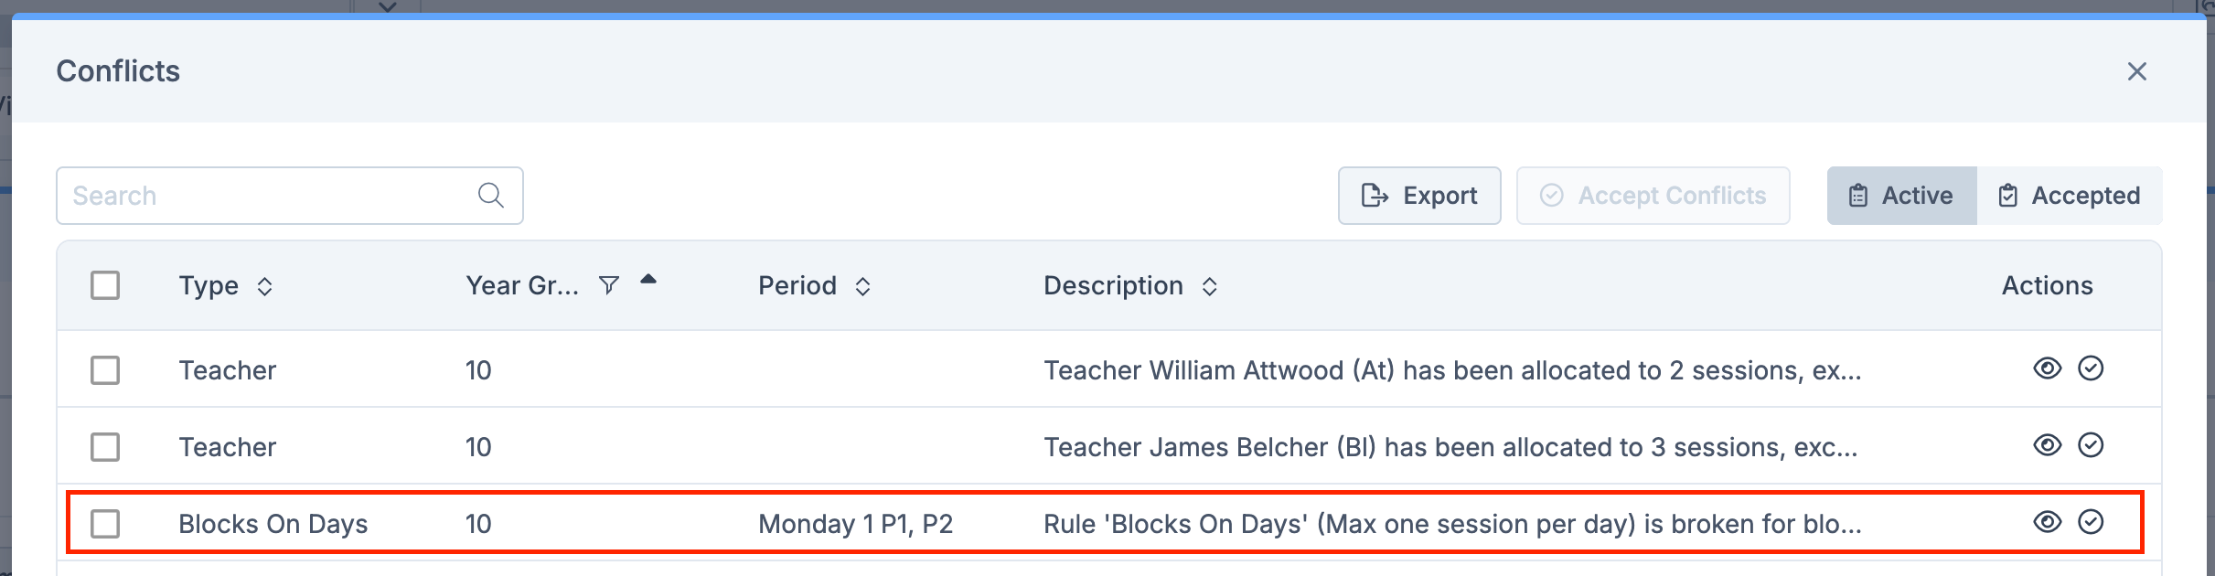The image size is (2215, 576).
Task: Accept the William Attwood conflict
Action: tap(2091, 368)
